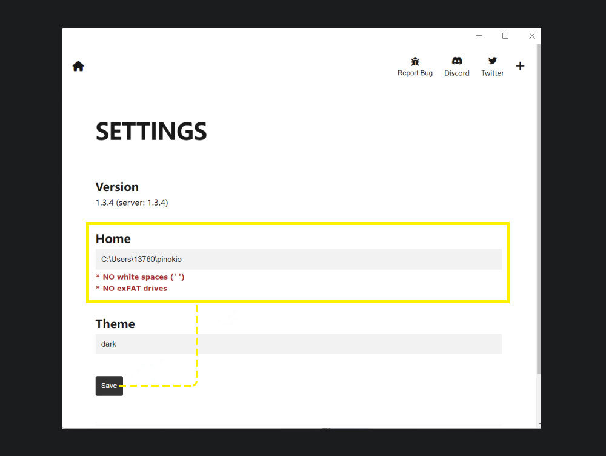
Task: Click the SETTINGS page heading
Action: click(151, 132)
